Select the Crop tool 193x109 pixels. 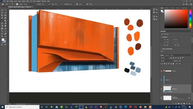coord(2,15)
